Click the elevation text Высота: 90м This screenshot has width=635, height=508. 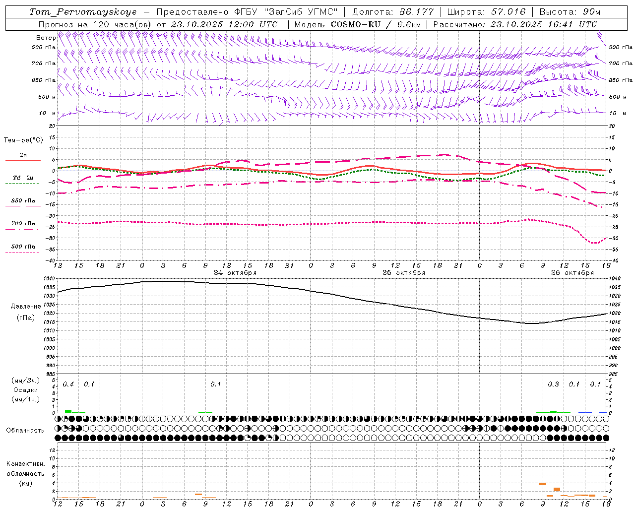click(x=570, y=12)
